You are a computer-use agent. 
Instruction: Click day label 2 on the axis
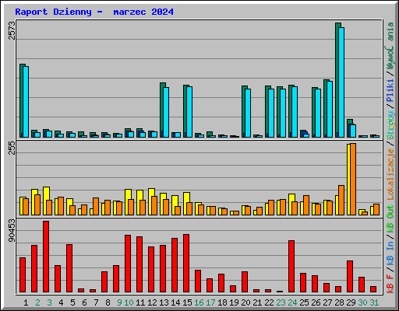(37, 302)
